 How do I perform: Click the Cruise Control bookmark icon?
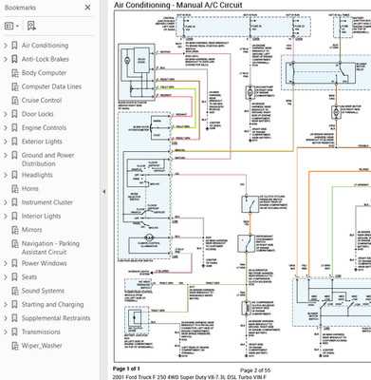click(15, 101)
